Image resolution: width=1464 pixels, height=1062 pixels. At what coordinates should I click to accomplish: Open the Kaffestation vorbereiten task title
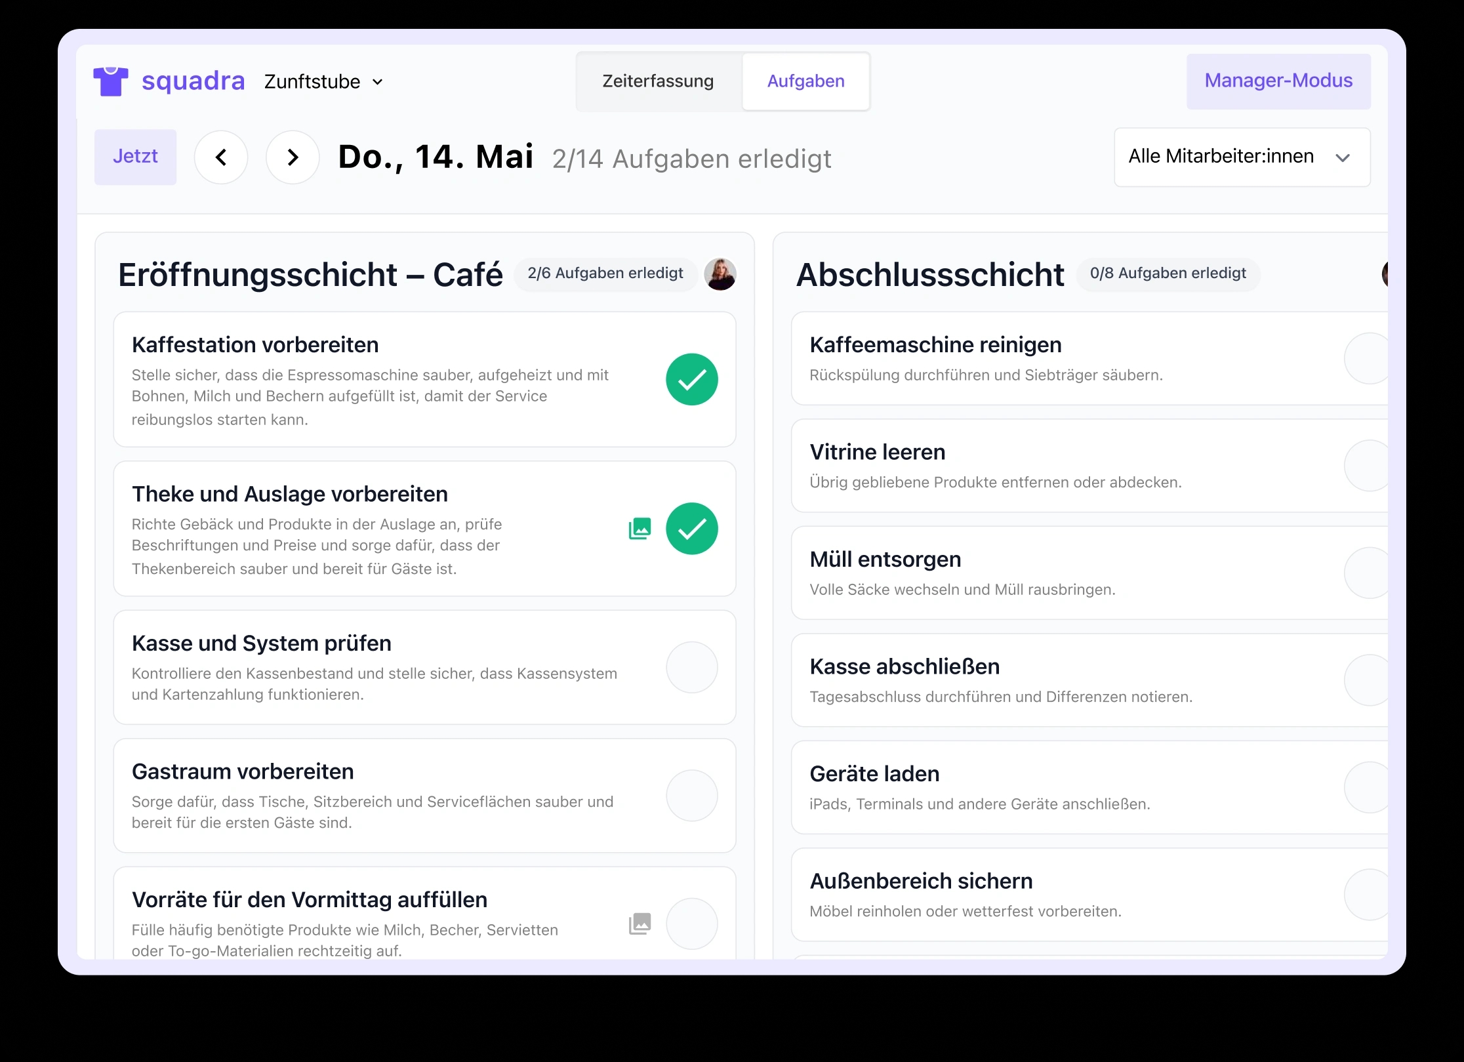pyautogui.click(x=255, y=345)
